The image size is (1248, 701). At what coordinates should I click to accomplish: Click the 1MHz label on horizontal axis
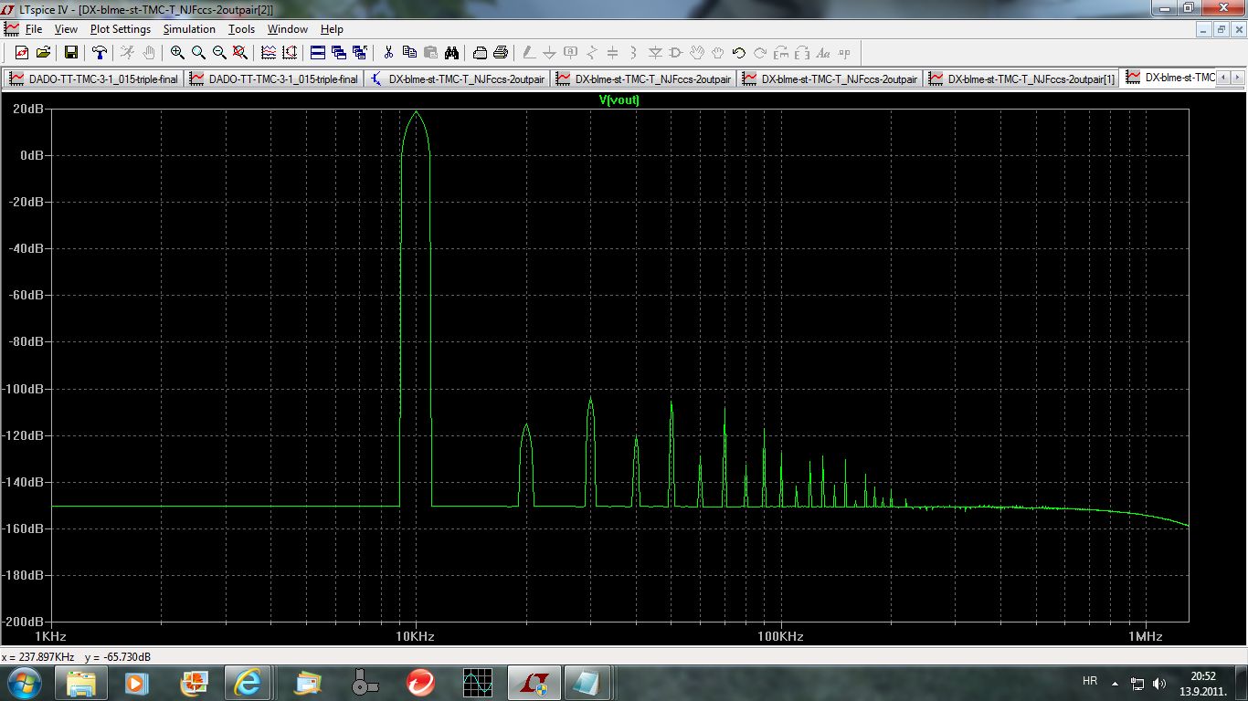coord(1144,636)
